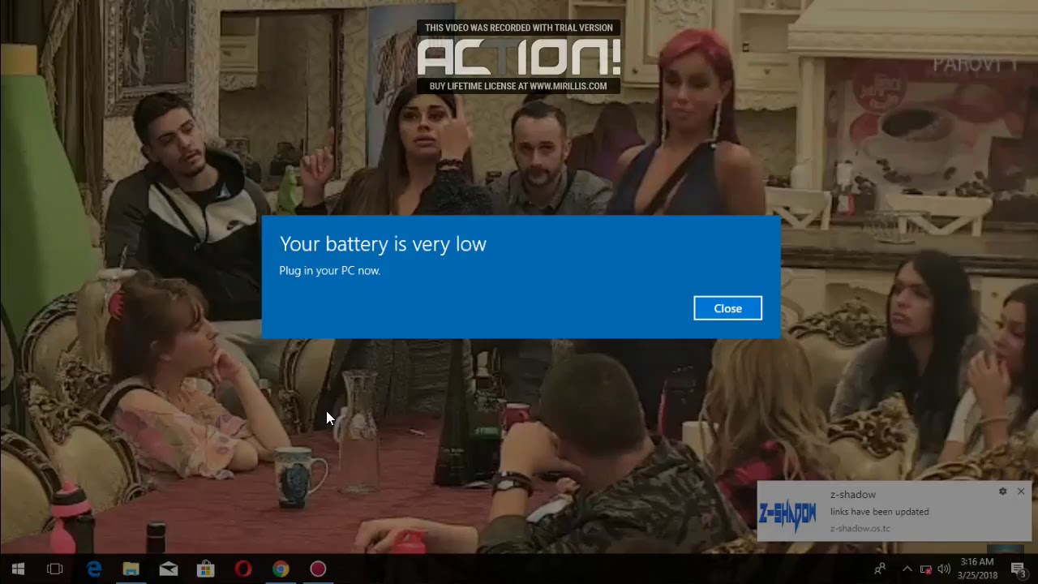Open the Action Center with 3 notifications
The width and height of the screenshot is (1038, 584).
pos(1019,569)
